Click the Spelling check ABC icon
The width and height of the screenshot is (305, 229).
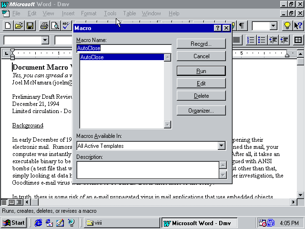(66, 26)
